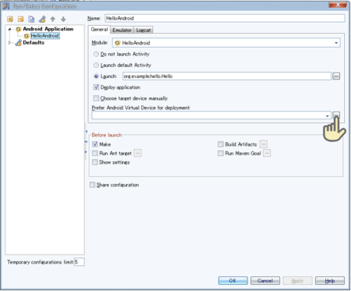Focus Temporary configurations limit field
The image size is (351, 291).
click(80, 262)
